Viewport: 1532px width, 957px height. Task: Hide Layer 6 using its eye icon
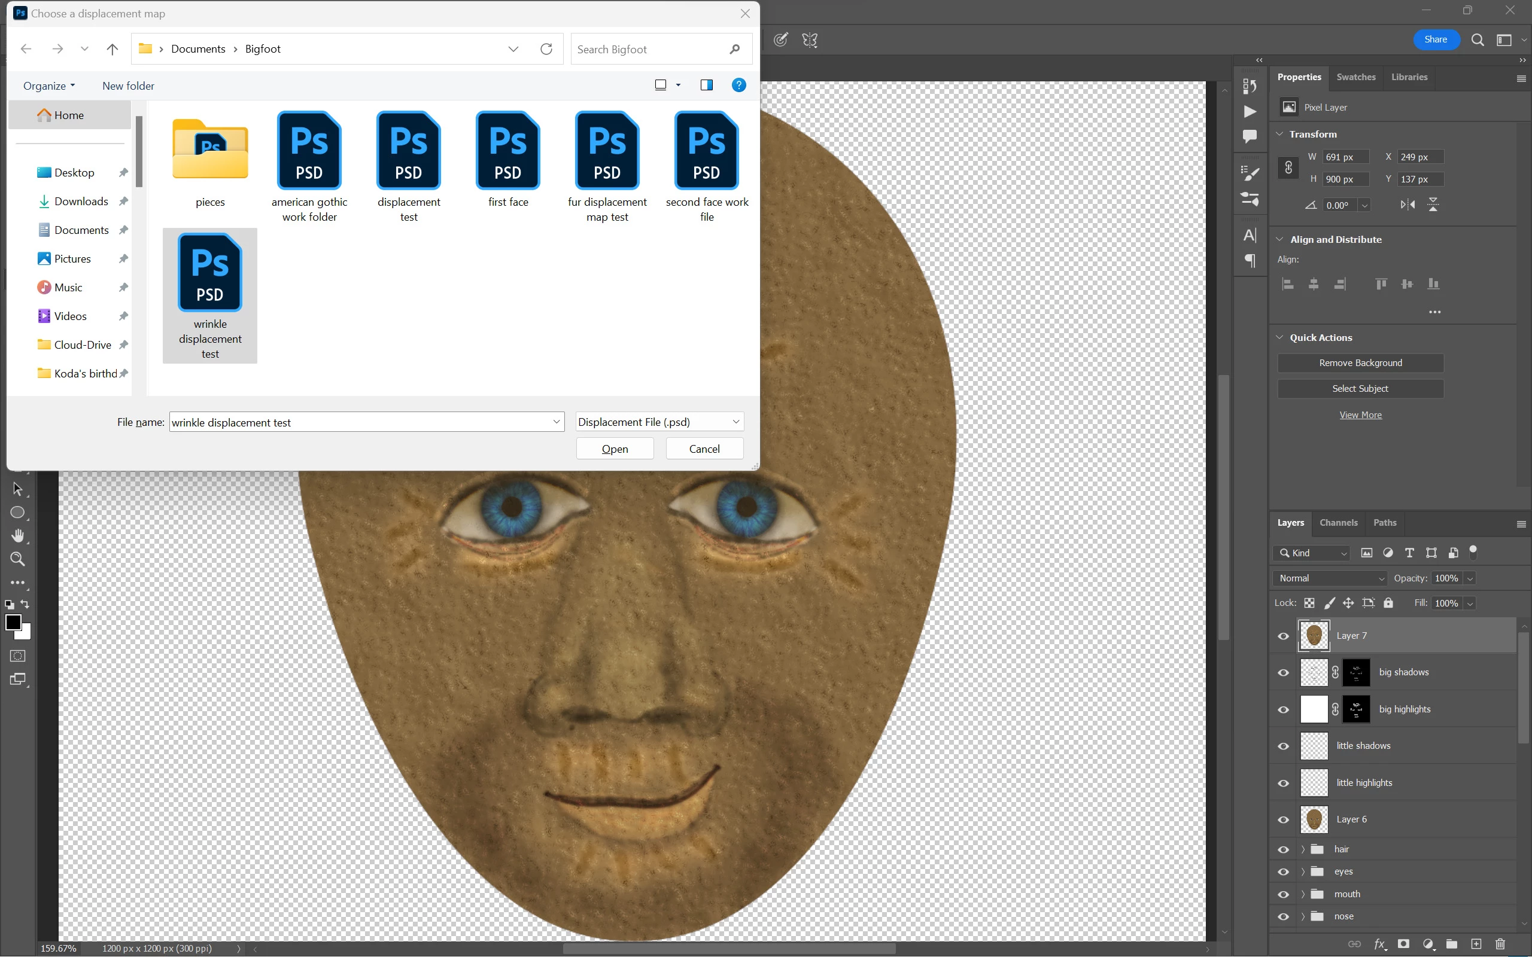(1283, 819)
